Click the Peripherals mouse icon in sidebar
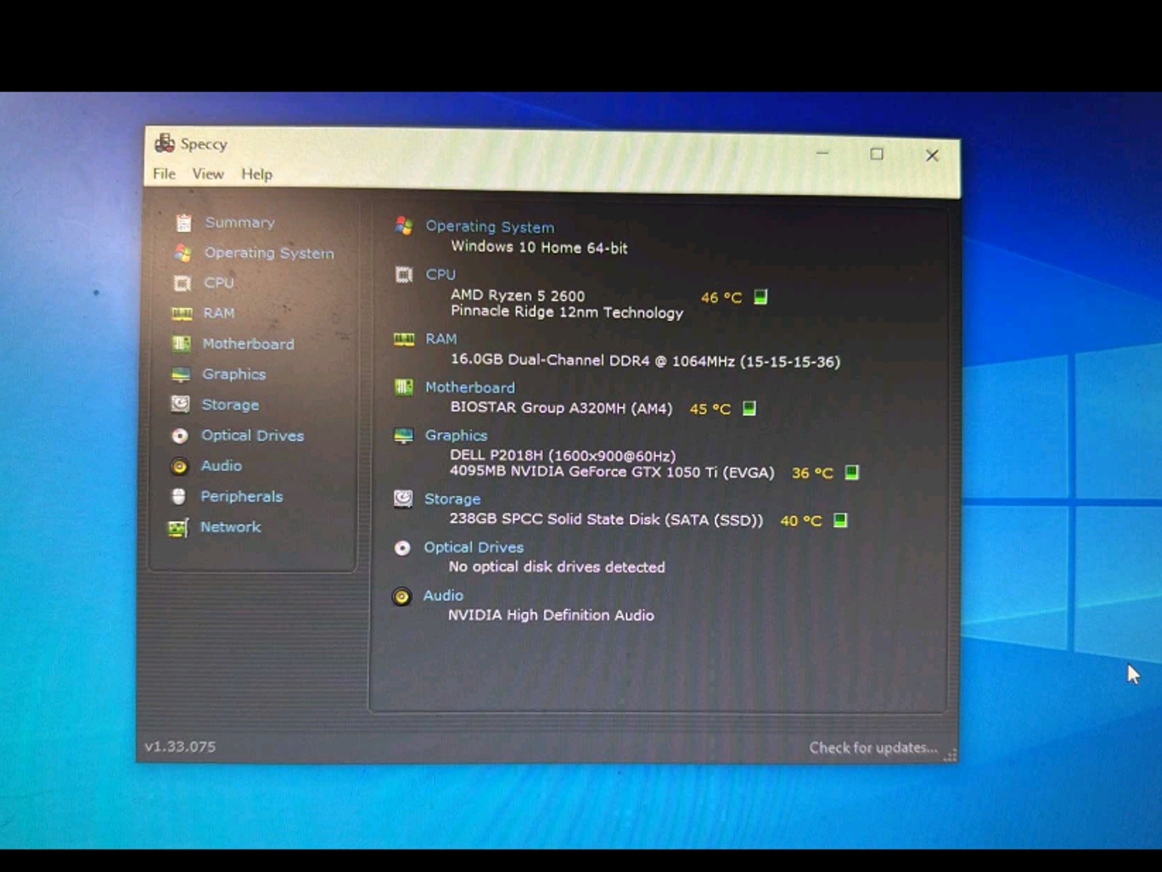 click(x=179, y=497)
